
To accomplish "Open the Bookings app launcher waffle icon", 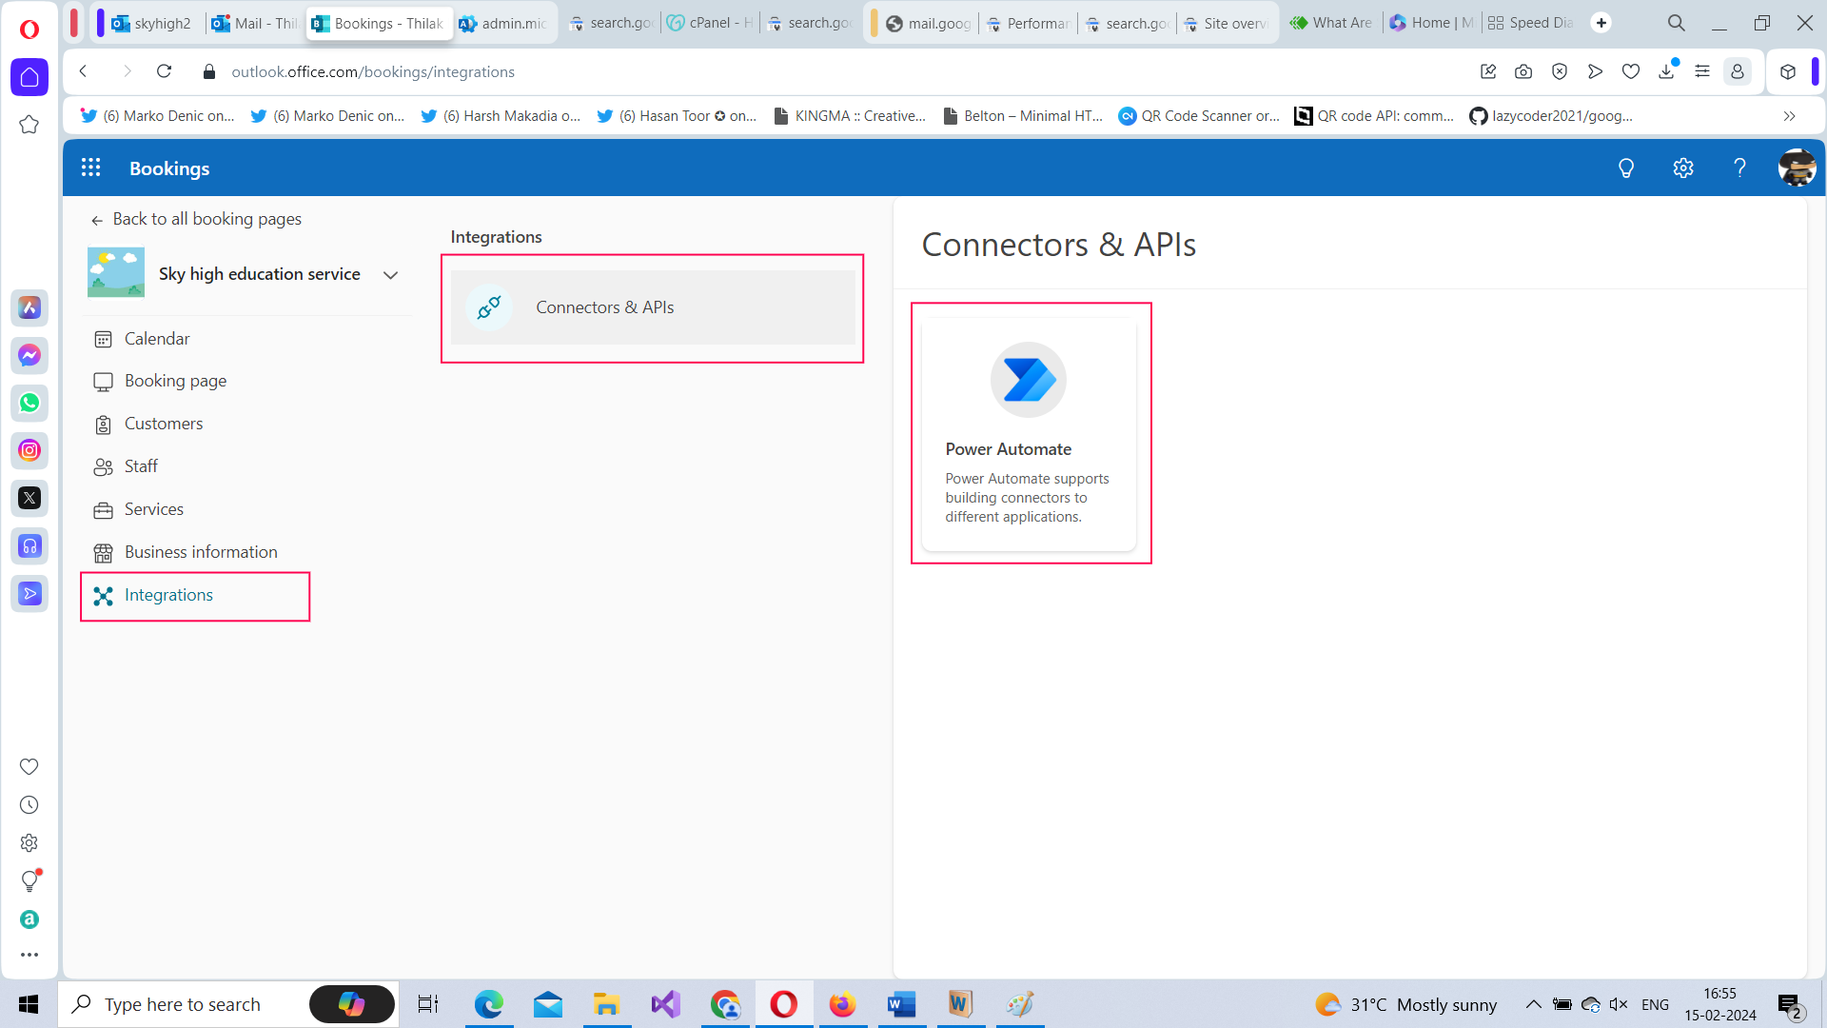I will (90, 168).
